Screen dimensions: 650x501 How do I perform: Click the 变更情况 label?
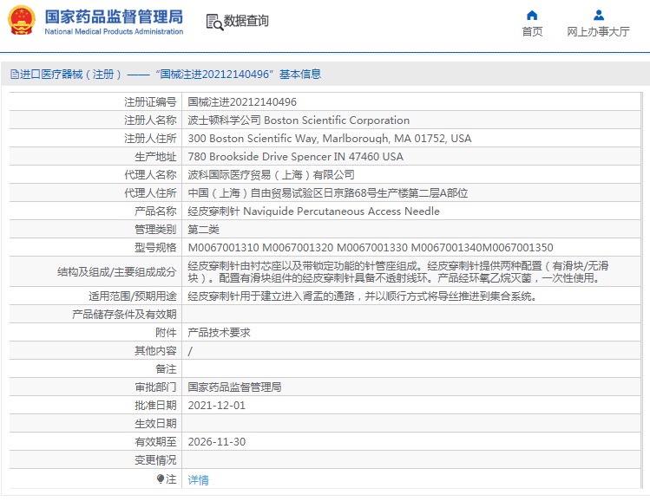[155, 460]
